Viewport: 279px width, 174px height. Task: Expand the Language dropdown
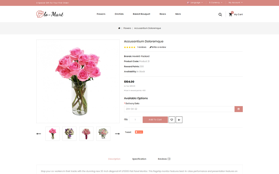pyautogui.click(x=195, y=3)
